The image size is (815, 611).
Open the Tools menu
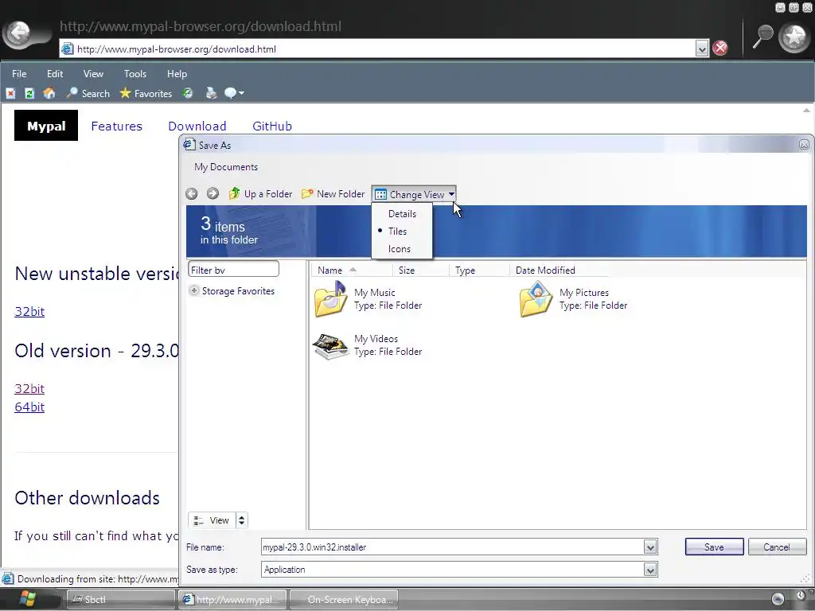tap(135, 74)
